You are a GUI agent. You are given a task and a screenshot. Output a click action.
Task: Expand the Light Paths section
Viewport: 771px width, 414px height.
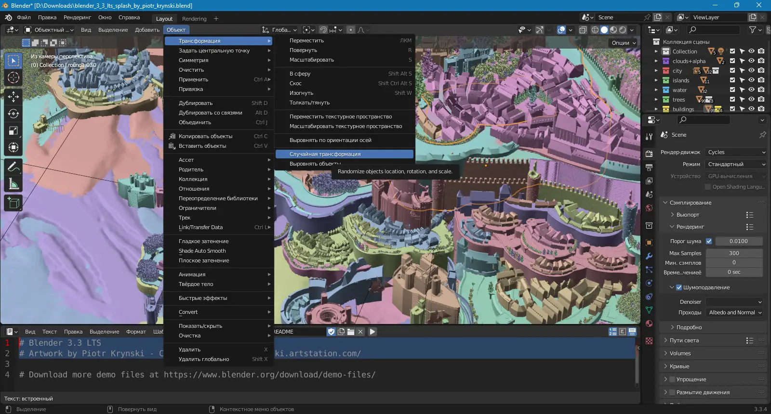coord(684,340)
